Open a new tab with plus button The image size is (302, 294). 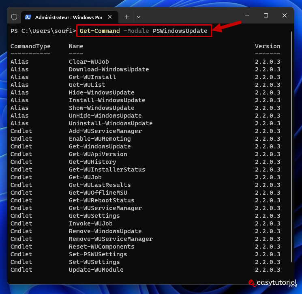[126, 17]
